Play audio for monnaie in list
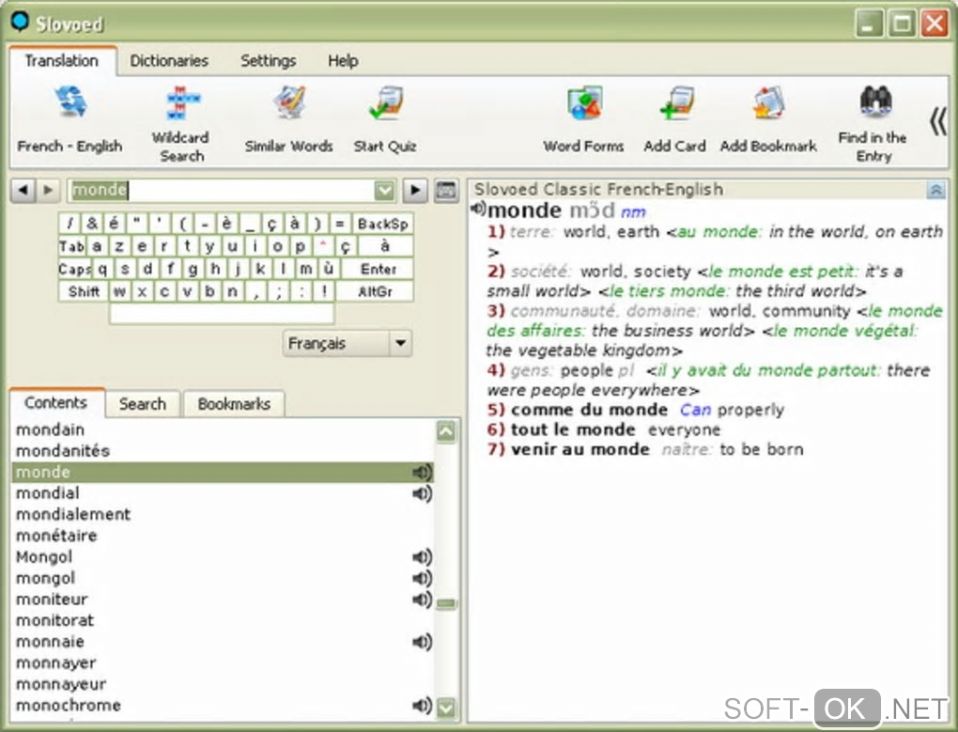The width and height of the screenshot is (958, 732). 422,642
